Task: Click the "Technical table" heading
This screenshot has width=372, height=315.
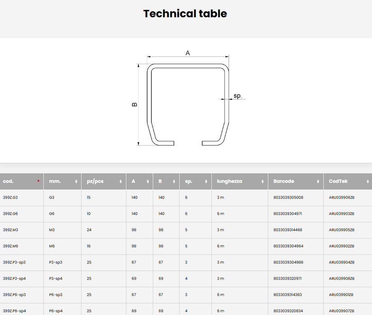Action: (185, 14)
